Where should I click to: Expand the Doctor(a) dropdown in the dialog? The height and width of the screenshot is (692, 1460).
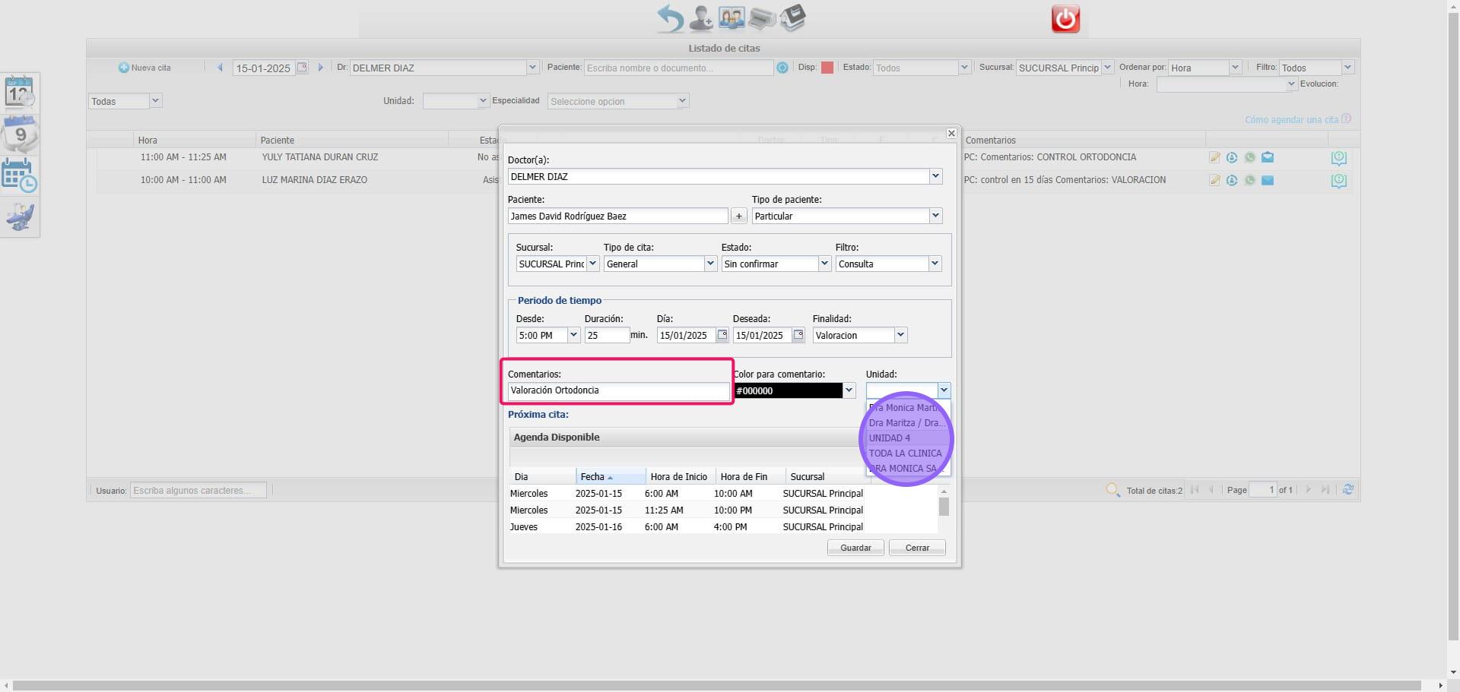(x=935, y=176)
